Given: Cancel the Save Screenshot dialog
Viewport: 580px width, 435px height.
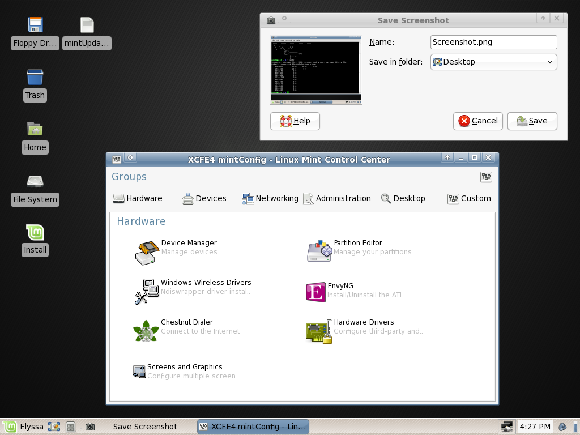Looking at the screenshot, I should [478, 121].
